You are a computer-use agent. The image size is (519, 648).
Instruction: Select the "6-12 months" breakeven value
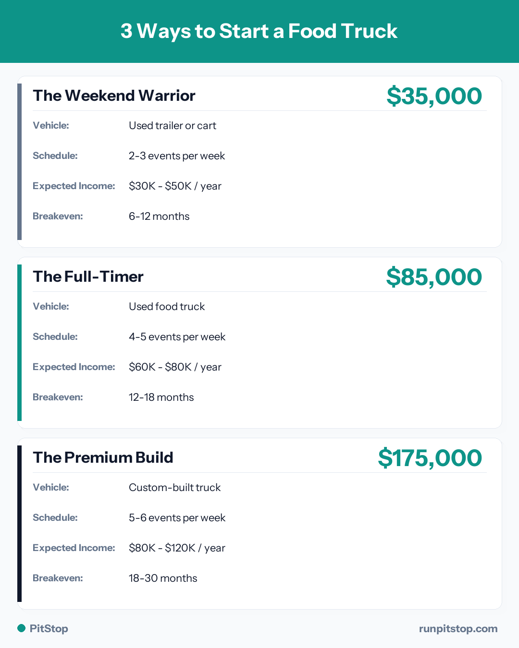[x=159, y=216]
